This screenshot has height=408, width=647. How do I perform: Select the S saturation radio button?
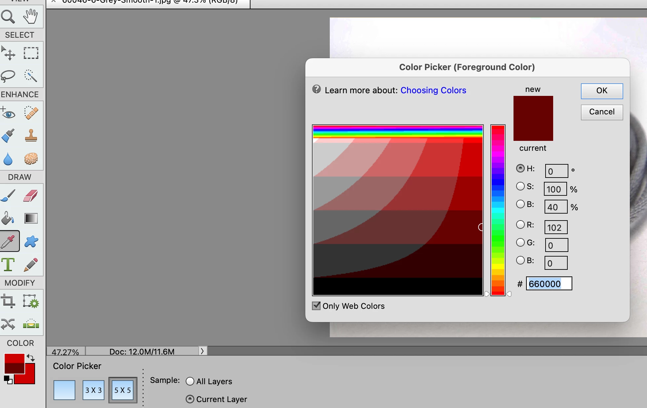[520, 186]
